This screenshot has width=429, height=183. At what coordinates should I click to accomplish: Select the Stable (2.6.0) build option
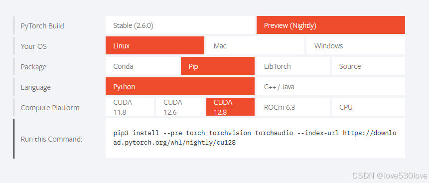pos(180,25)
